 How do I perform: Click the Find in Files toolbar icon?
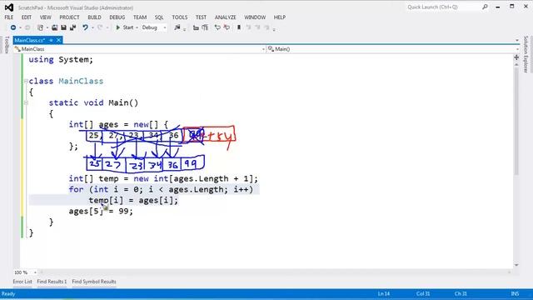(x=177, y=27)
